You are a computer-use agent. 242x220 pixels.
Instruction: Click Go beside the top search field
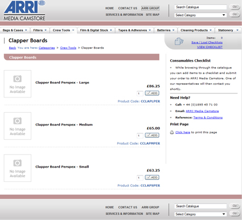[235, 7]
